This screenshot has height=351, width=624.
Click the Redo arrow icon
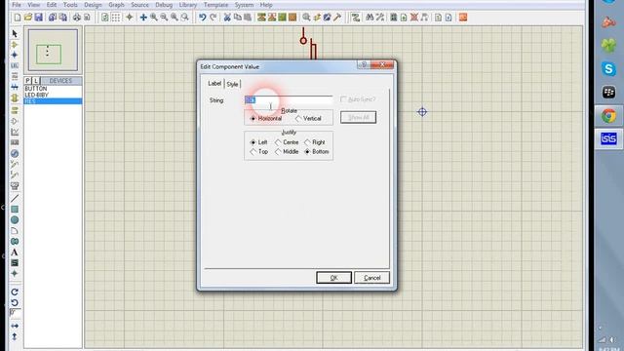[x=214, y=18]
